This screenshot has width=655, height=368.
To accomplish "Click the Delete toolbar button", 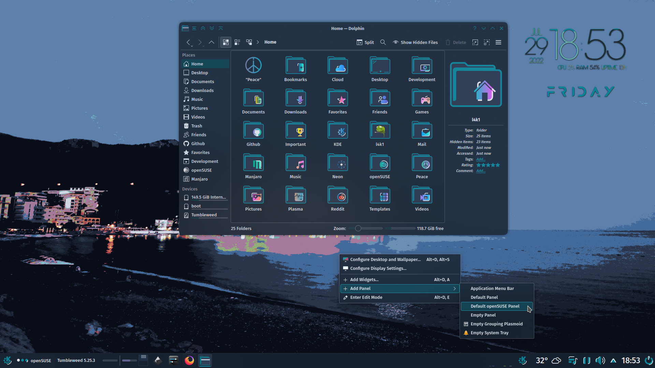I will (x=456, y=42).
